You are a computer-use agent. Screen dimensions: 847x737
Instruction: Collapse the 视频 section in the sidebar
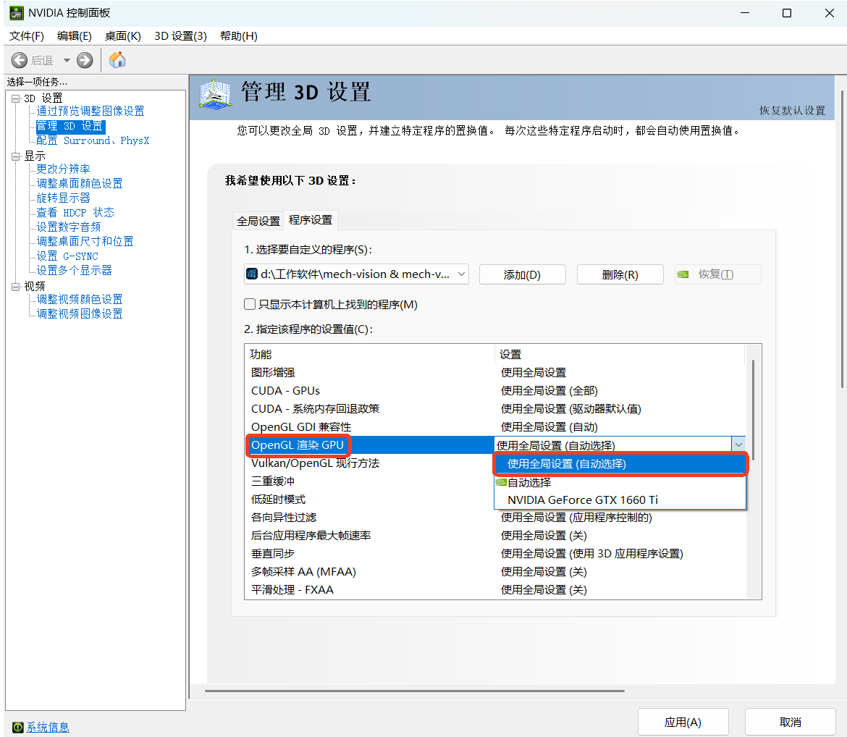[14, 285]
